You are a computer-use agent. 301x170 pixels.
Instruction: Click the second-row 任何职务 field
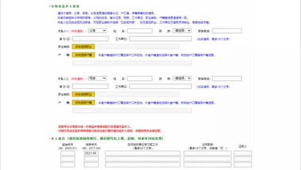pyautogui.click(x=207, y=159)
